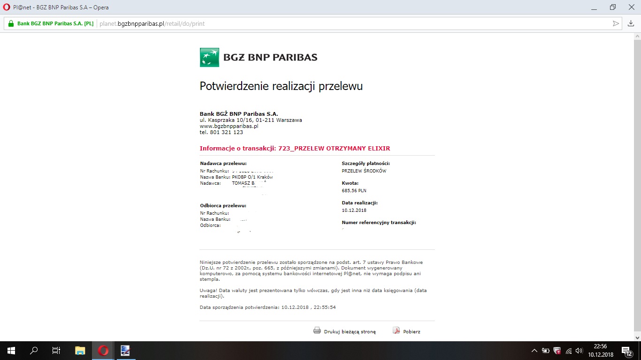Image resolution: width=641 pixels, height=360 pixels.
Task: Select the www.bgzbnpparibas.pl text
Action: coord(229,126)
